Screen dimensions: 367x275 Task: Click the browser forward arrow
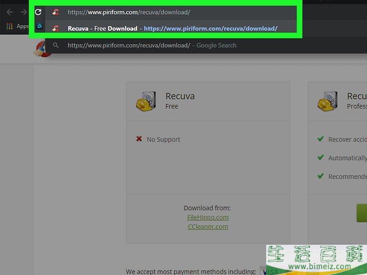click(24, 12)
